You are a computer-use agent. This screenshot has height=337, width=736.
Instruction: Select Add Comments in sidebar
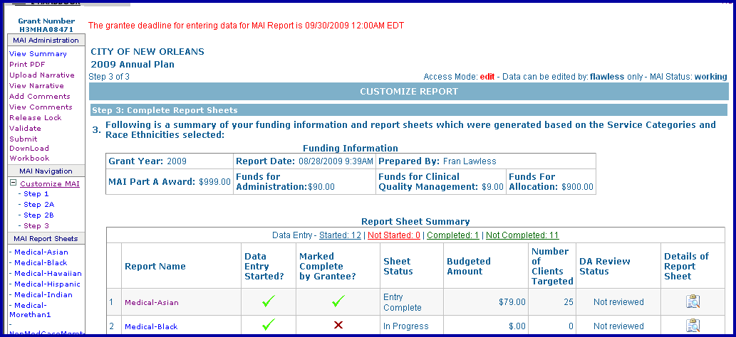pyautogui.click(x=40, y=97)
